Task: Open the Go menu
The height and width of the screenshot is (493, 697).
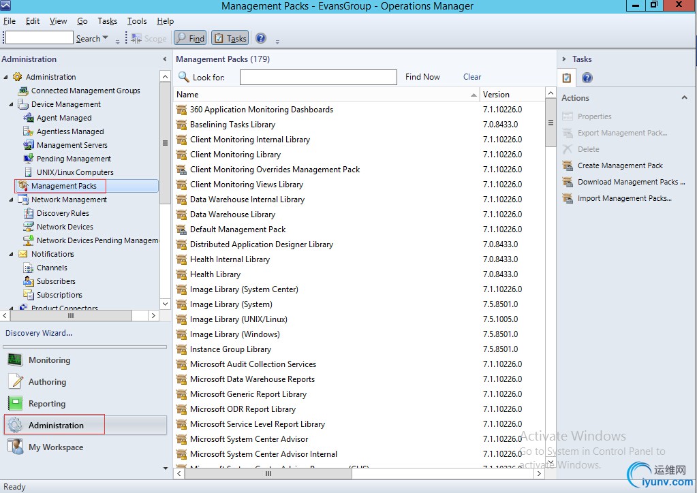Action: tap(82, 21)
